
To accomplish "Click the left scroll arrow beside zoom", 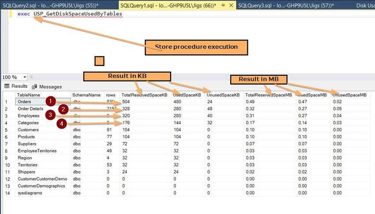I will point(31,77).
